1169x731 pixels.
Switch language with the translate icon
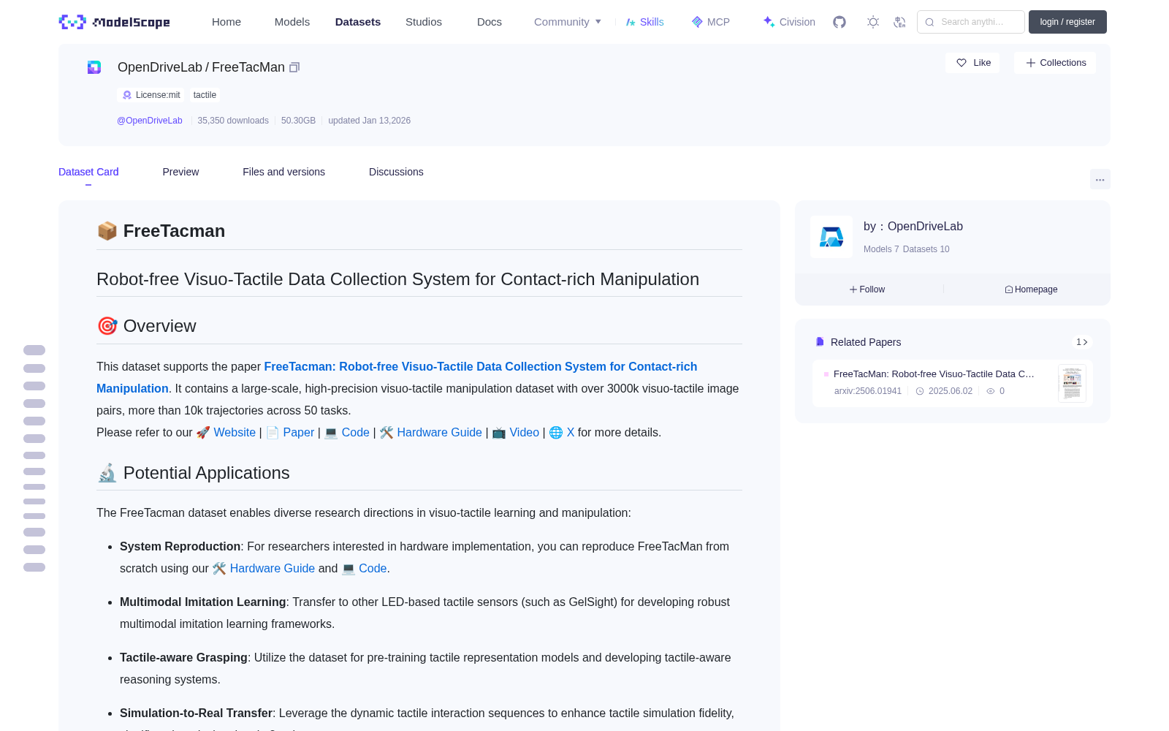(900, 22)
